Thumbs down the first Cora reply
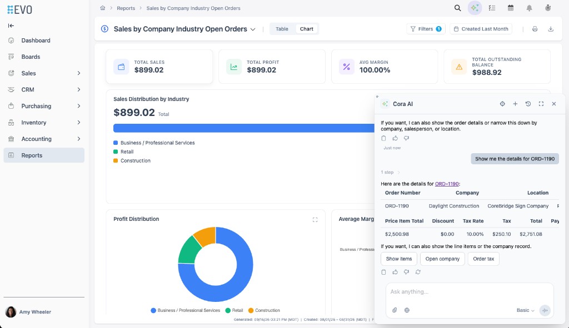Viewport: 569px width, 328px height. tap(406, 138)
